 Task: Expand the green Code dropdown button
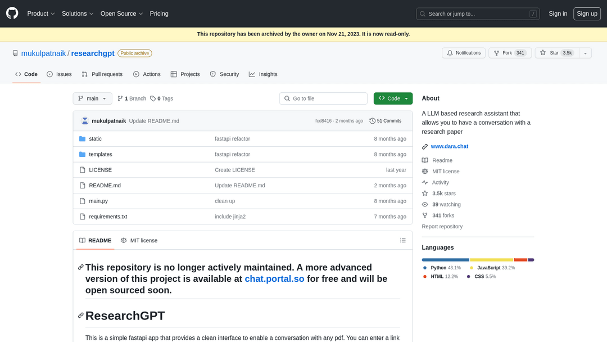tap(393, 98)
